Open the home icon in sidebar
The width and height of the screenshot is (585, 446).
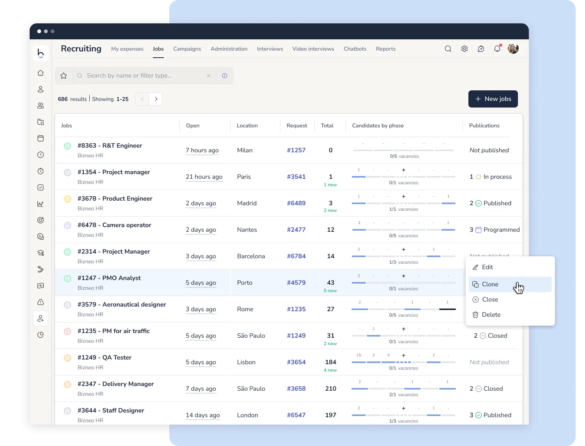pos(41,73)
